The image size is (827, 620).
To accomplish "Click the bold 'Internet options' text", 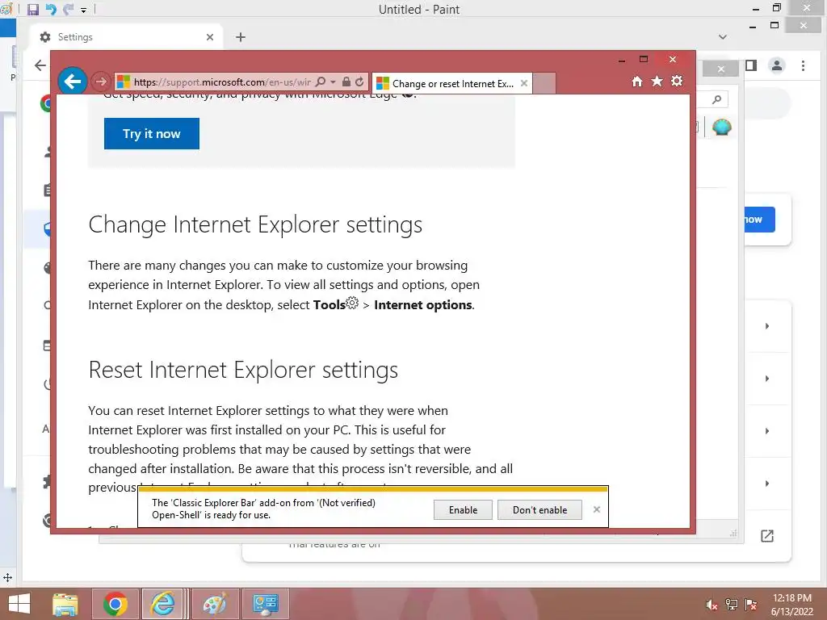I will [423, 304].
